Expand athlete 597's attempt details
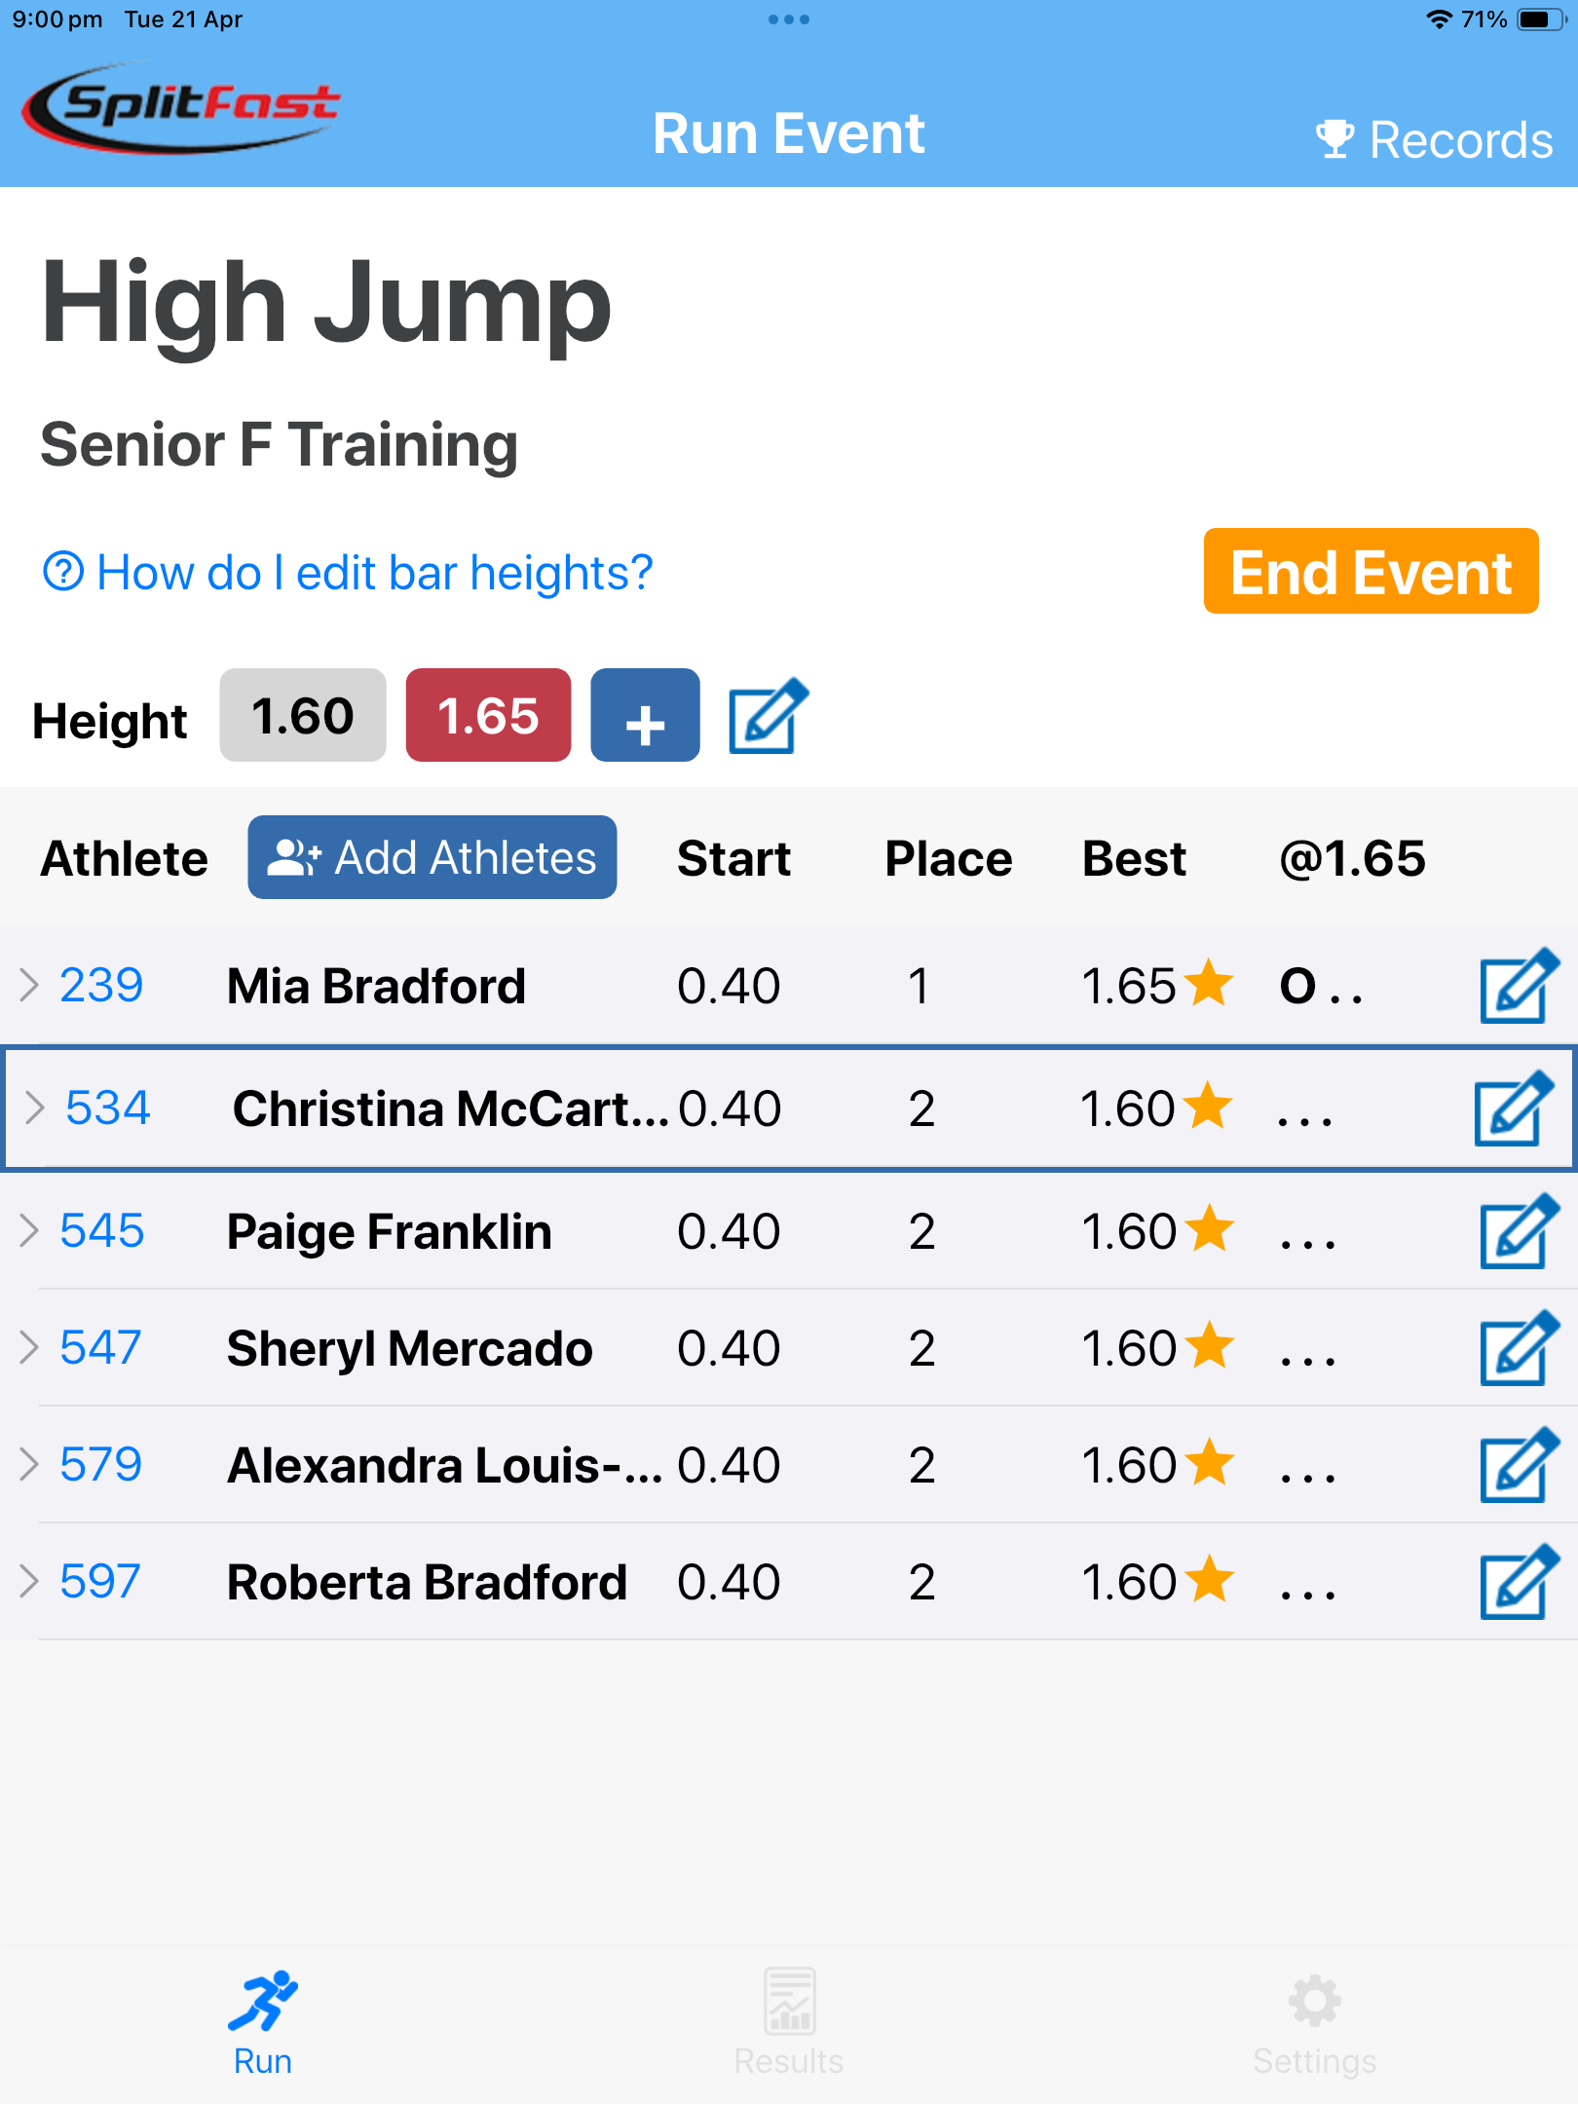 [x=29, y=1581]
